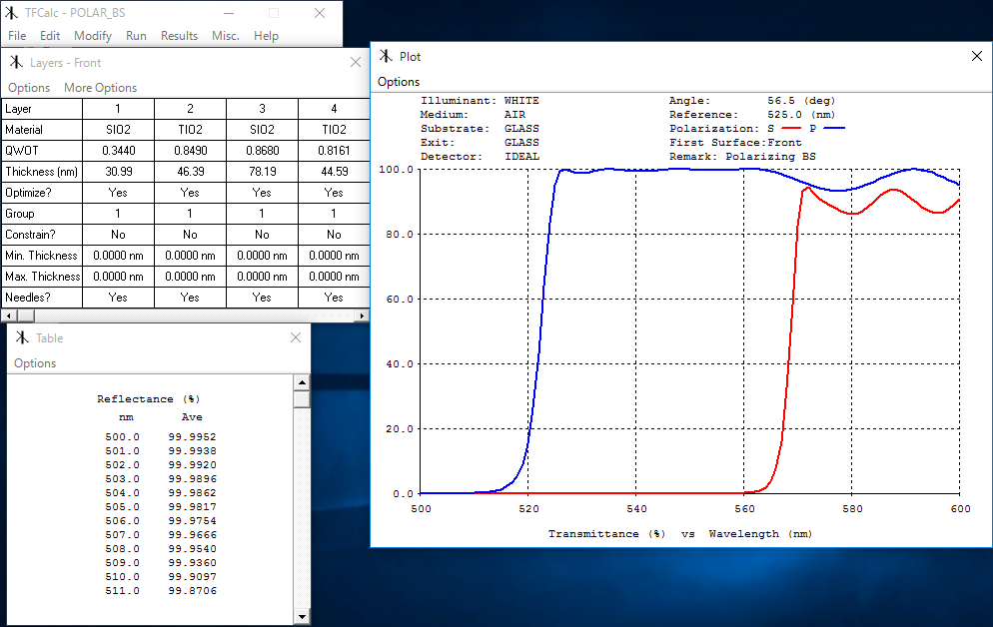Screen dimensions: 993x627
Task: Click the Table scrollbar up arrow
Action: 302,382
